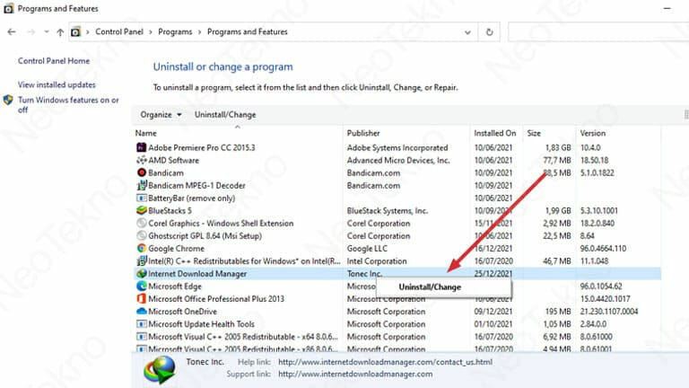
Task: Click the refresh button beside address bar
Action: pos(489,31)
